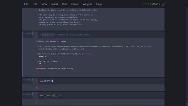The image size is (188, 106).
Task: Click the File "<string>", line 1 text
Action: click(x=48, y=61)
